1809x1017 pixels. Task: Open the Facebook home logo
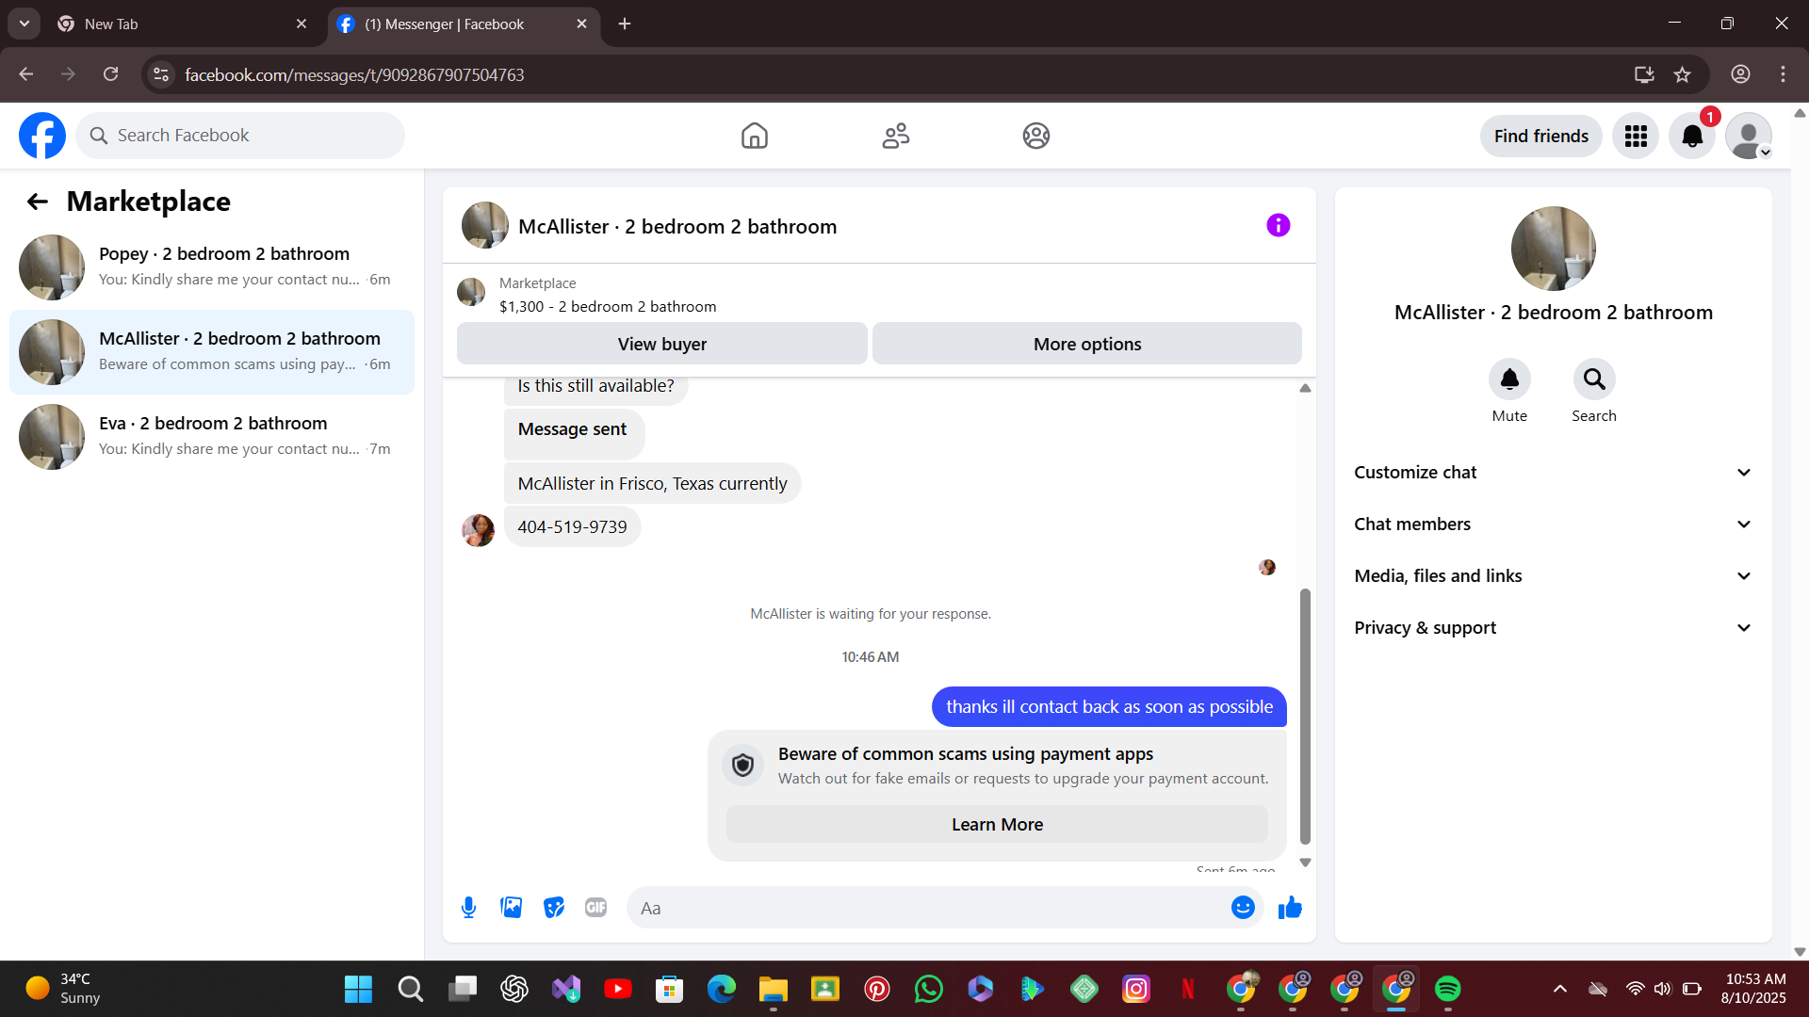pyautogui.click(x=42, y=136)
